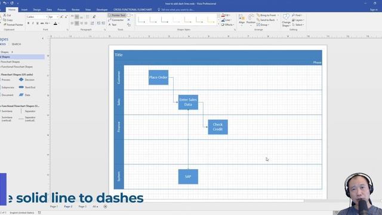Activate the Pointer Tool
The image size is (382, 215).
(x=117, y=15)
